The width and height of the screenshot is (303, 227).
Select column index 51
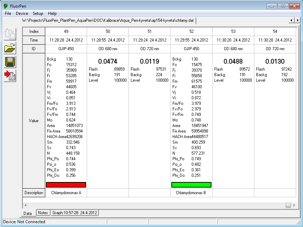pyautogui.click(x=150, y=31)
